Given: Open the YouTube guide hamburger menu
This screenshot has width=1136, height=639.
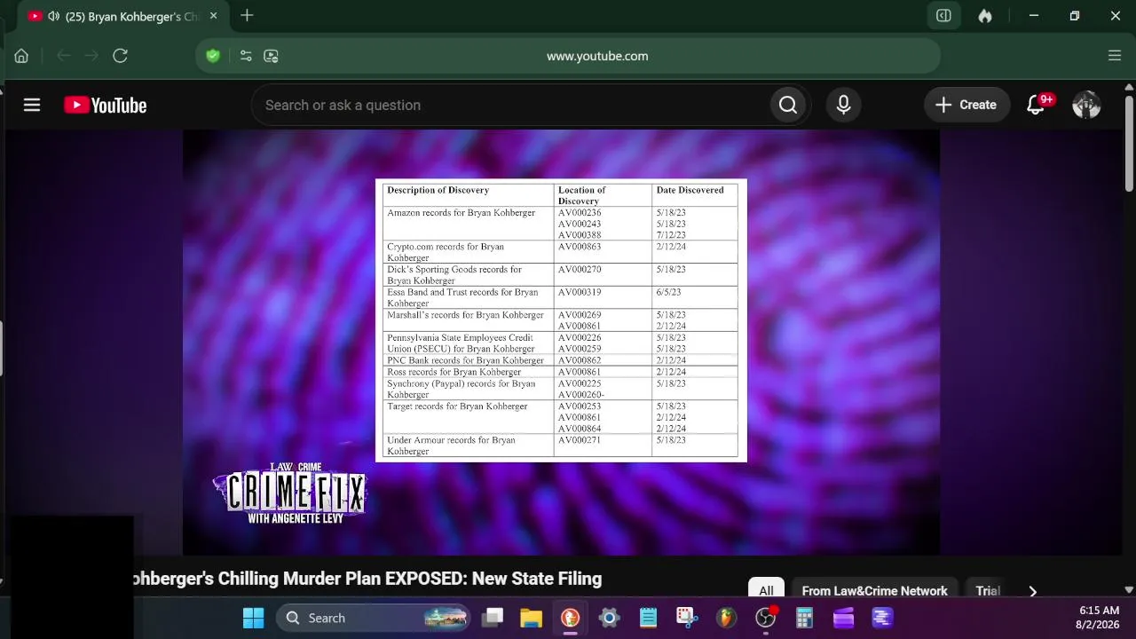Looking at the screenshot, I should click(x=32, y=105).
